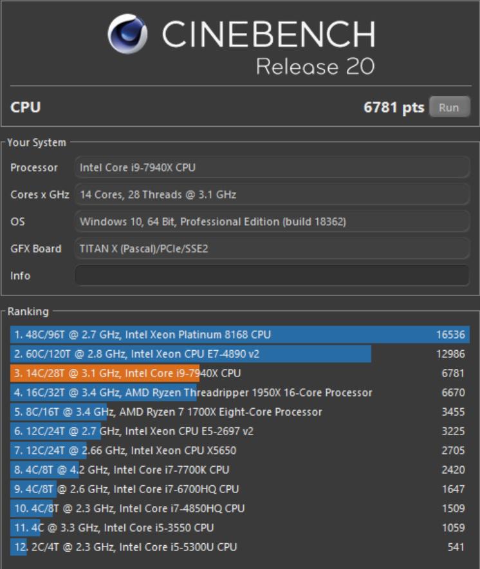The height and width of the screenshot is (569, 480).
Task: Select the Core i7-7700K ranking row
Action: click(x=239, y=470)
